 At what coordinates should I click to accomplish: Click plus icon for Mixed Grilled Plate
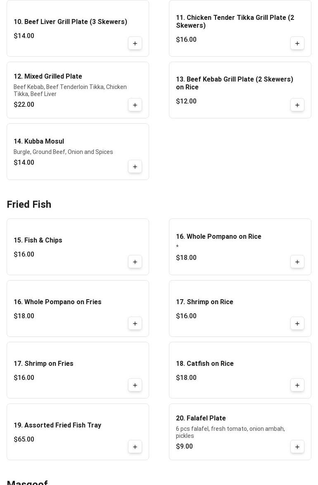click(x=135, y=105)
